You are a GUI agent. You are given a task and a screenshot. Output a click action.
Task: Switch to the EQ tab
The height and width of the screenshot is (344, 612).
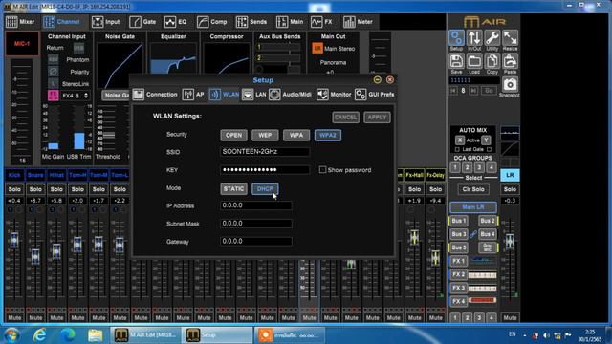(x=176, y=22)
